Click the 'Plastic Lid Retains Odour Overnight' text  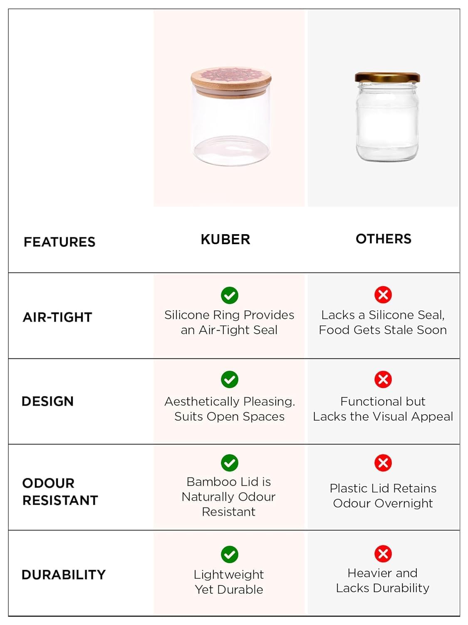pos(383,495)
